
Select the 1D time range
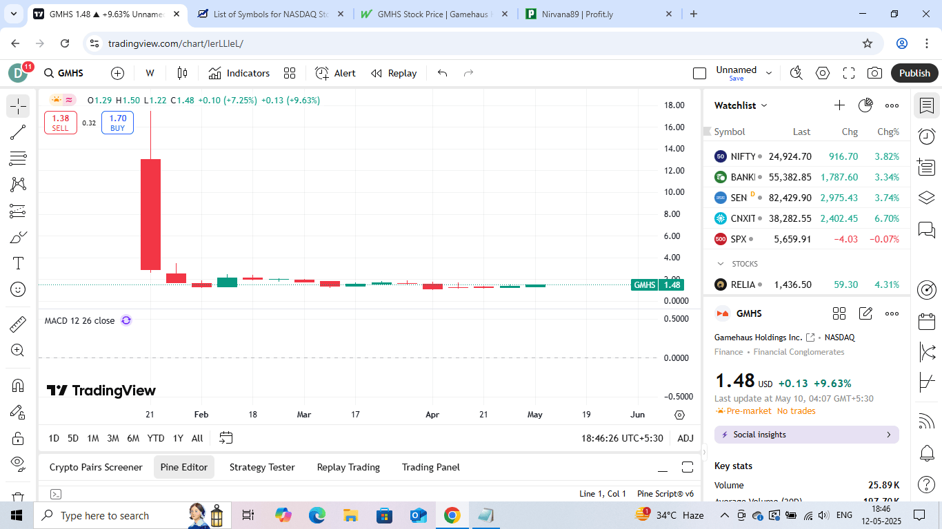(x=54, y=438)
